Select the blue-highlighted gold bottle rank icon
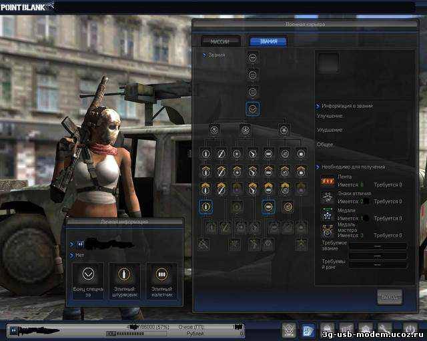This screenshot has height=341, width=427. (206, 207)
